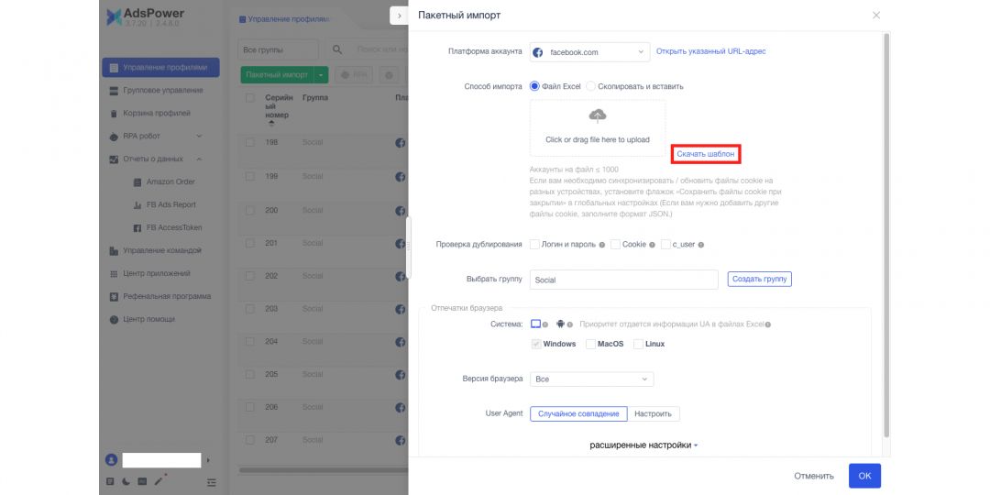Choose Случайное совпадение User Agent option
Viewport: 990px width, 495px height.
pos(578,413)
